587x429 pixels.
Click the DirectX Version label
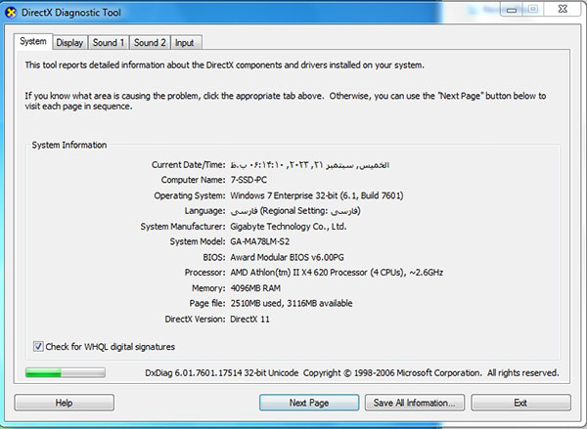click(x=196, y=319)
